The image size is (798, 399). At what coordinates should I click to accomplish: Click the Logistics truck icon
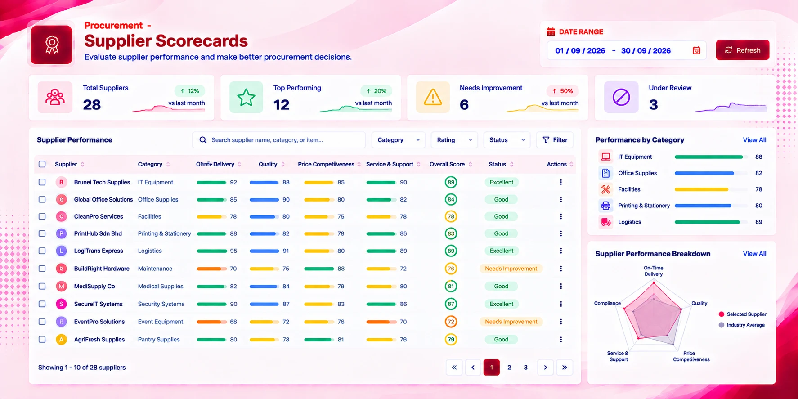coord(606,222)
